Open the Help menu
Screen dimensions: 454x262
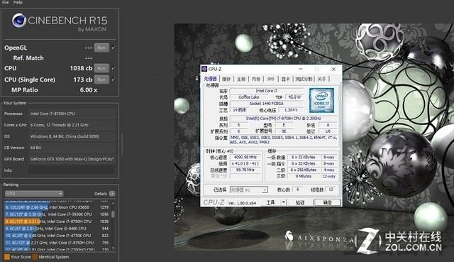coord(18,2)
